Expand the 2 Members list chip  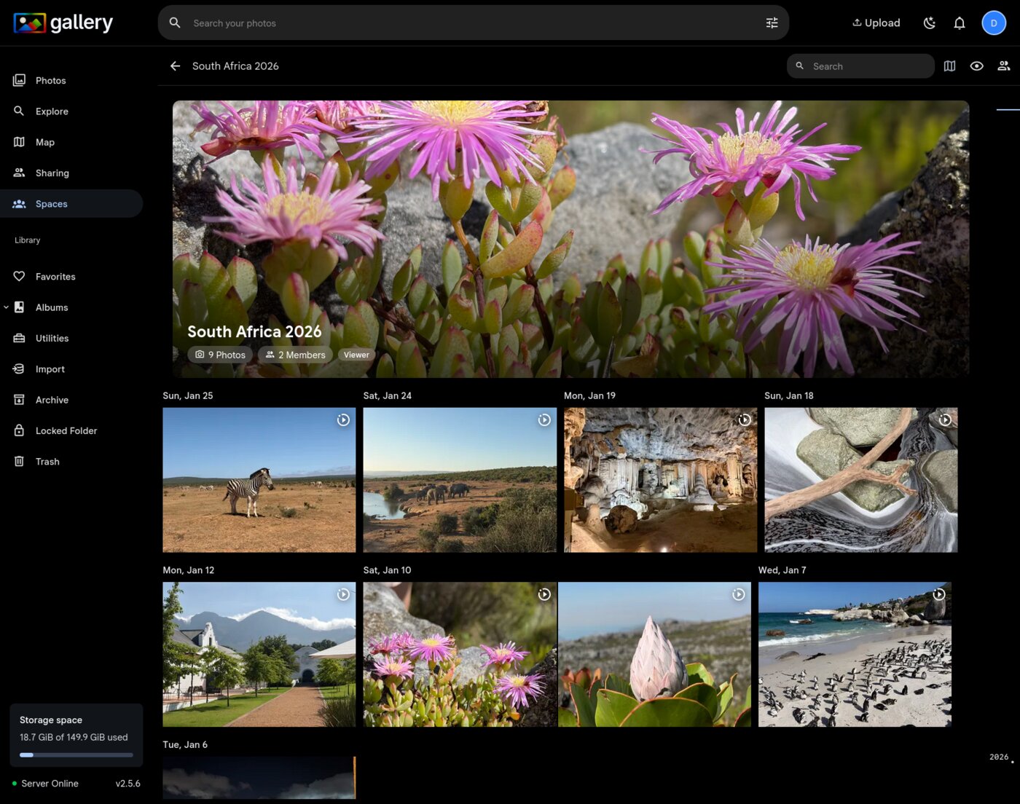point(294,355)
